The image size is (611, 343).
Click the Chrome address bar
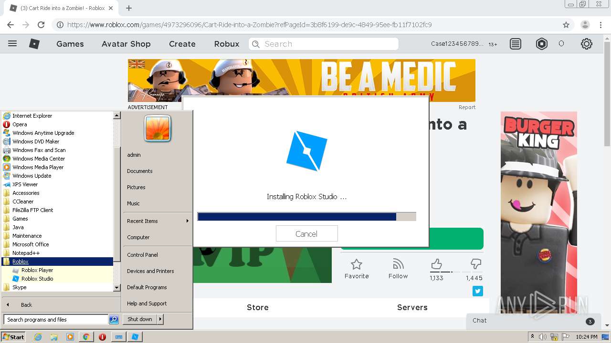coord(305,25)
